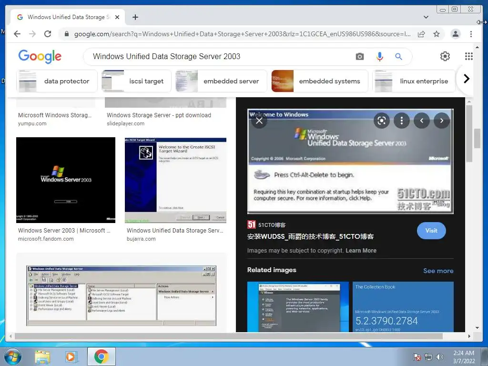The height and width of the screenshot is (366, 488).
Task: Open the Chrome tab search dropdown
Action: [x=426, y=17]
